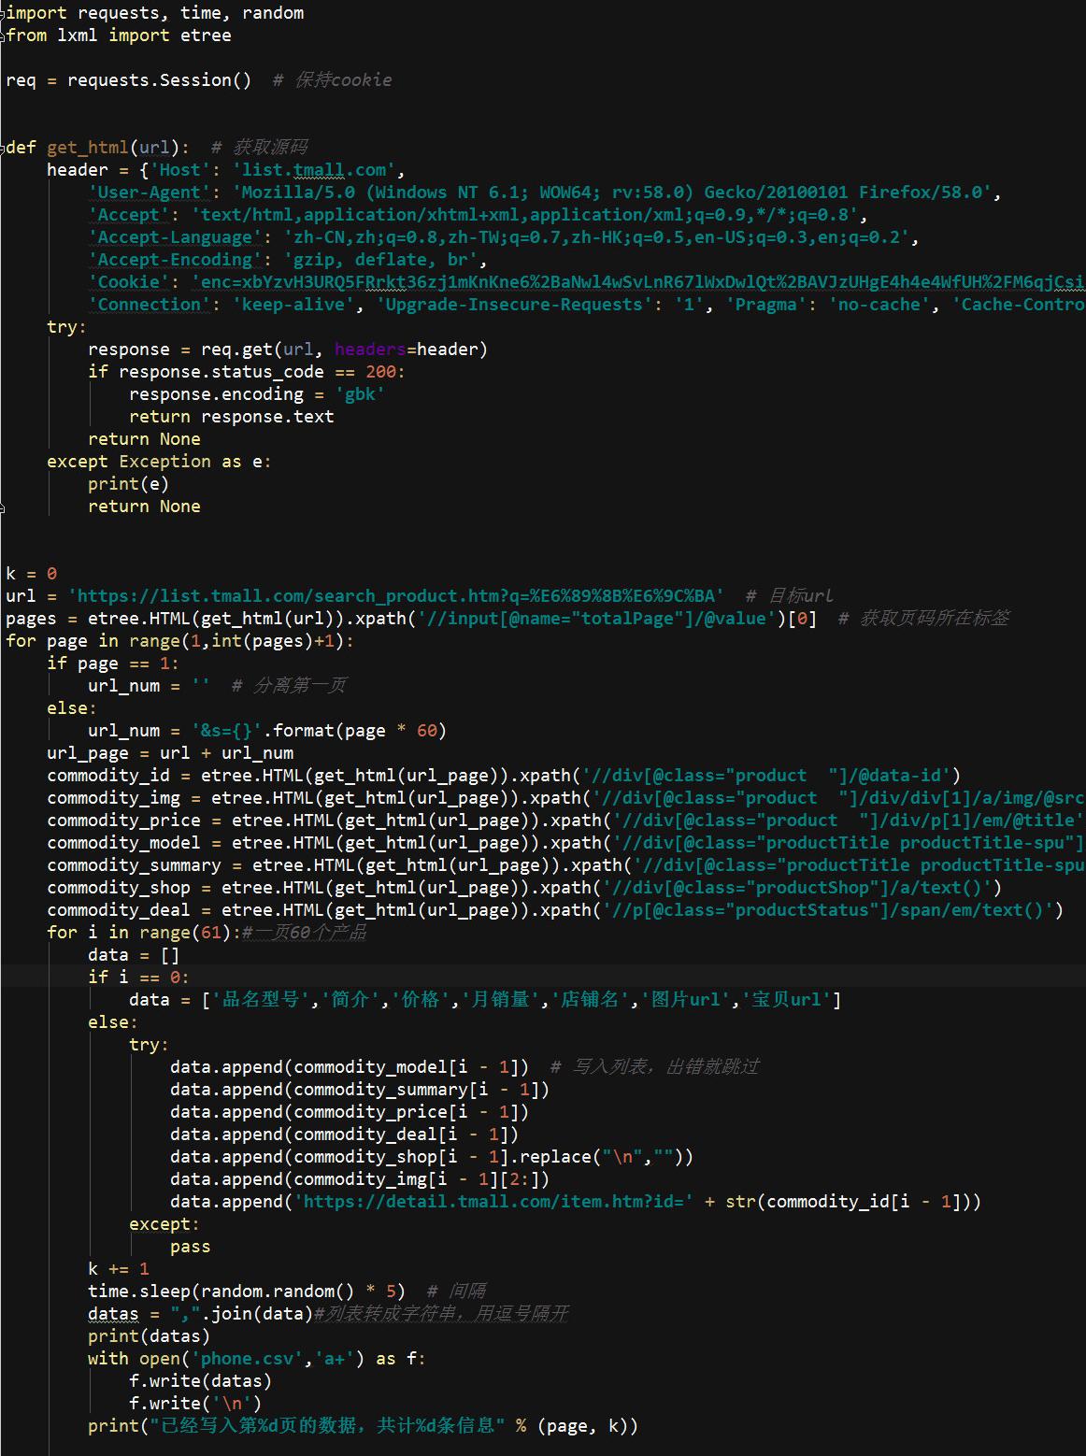Click the 'except Exception as e:' line
This screenshot has width=1086, height=1456.
coord(160,462)
